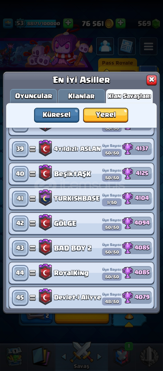Open the Devlet-i Aliyye clan row
This screenshot has height=371, width=163.
click(x=81, y=297)
